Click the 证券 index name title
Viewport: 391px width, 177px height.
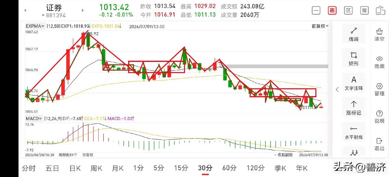[54, 7]
